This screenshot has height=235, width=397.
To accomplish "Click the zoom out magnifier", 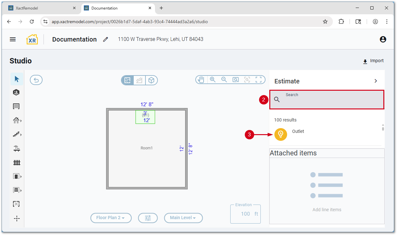I will [224, 80].
